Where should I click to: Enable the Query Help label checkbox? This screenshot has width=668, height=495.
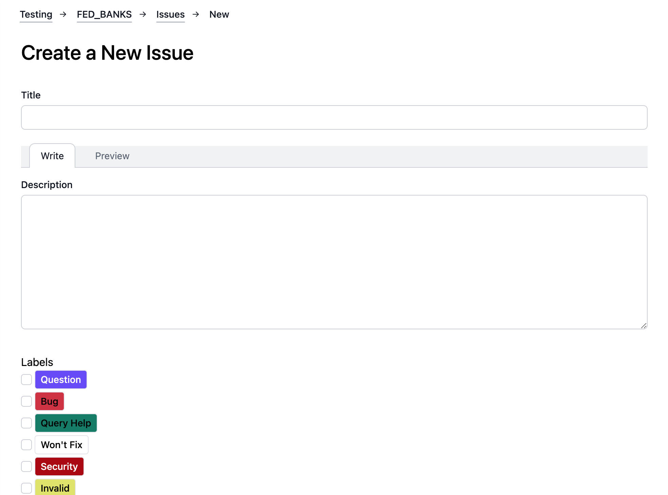click(26, 423)
